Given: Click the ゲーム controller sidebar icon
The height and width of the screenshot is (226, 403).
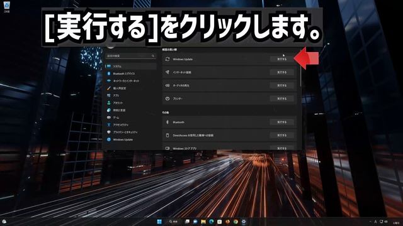Looking at the screenshot, I should click(109, 117).
